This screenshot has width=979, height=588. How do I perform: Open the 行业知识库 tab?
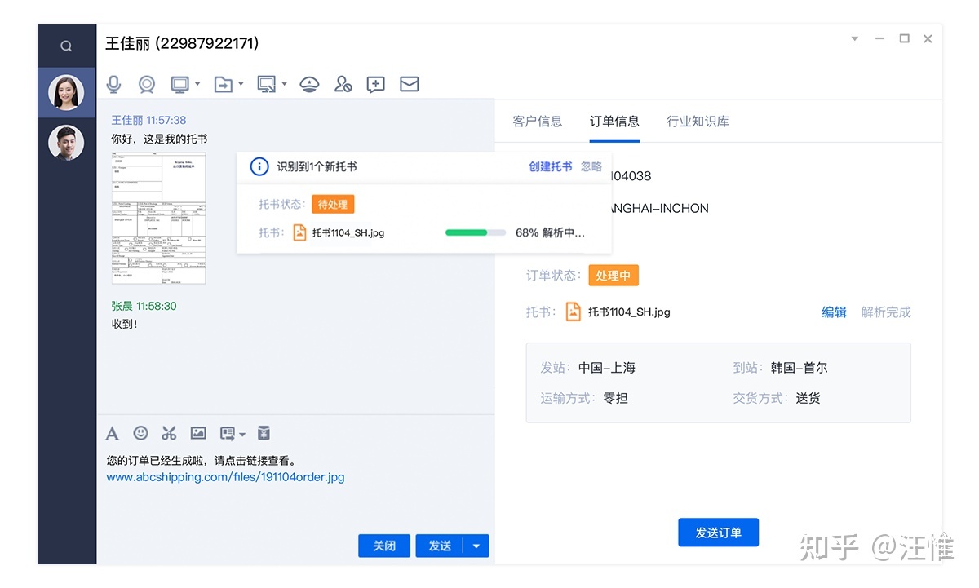click(698, 121)
